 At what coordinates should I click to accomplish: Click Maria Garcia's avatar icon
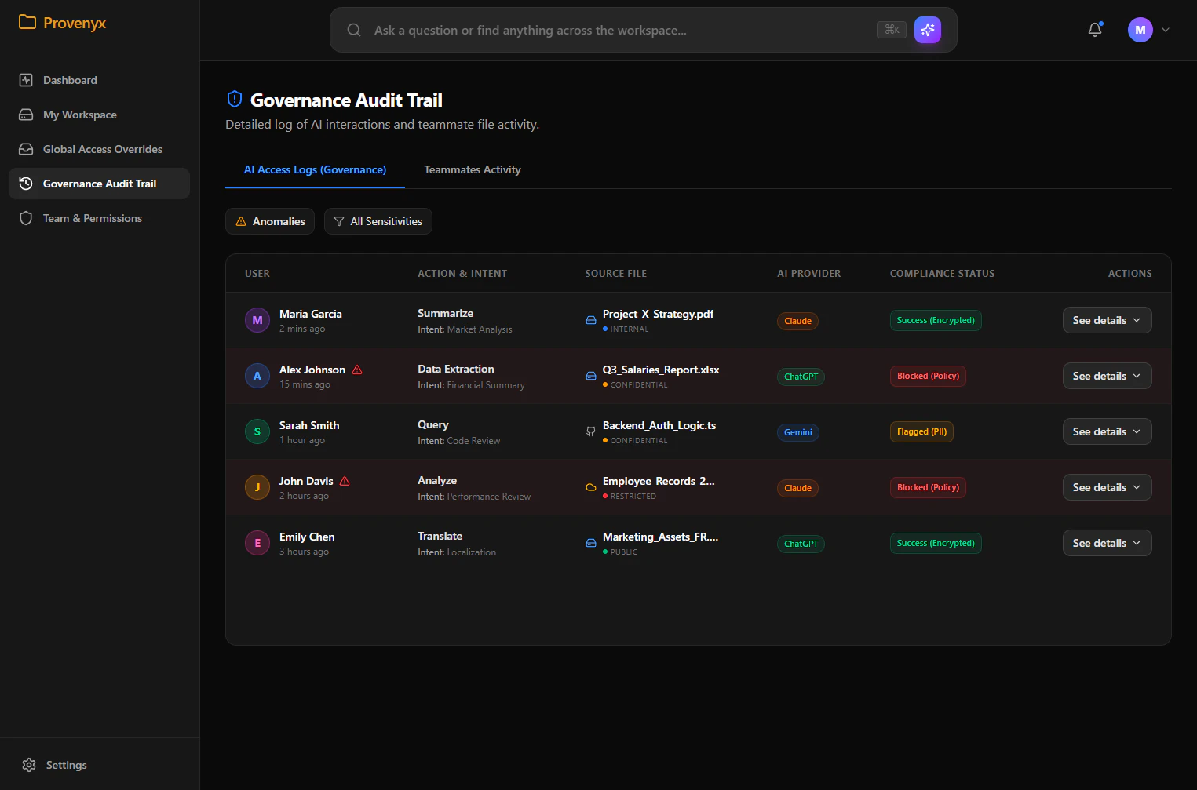(x=257, y=320)
